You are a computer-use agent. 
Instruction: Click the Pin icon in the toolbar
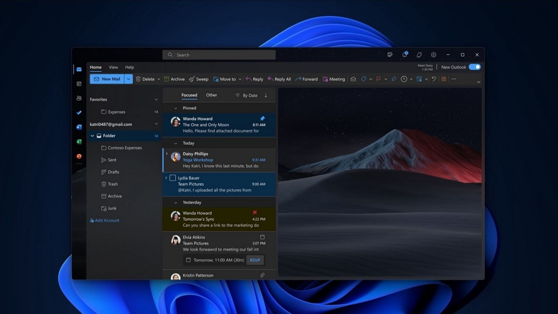394,79
